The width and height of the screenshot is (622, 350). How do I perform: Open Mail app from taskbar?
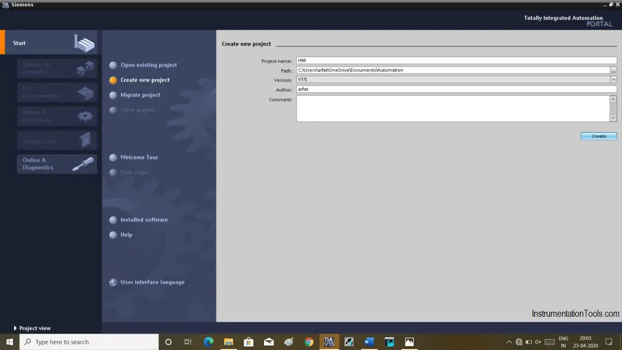pos(269,342)
